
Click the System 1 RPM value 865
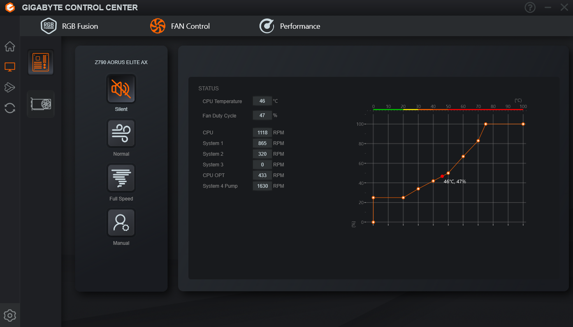(x=262, y=143)
